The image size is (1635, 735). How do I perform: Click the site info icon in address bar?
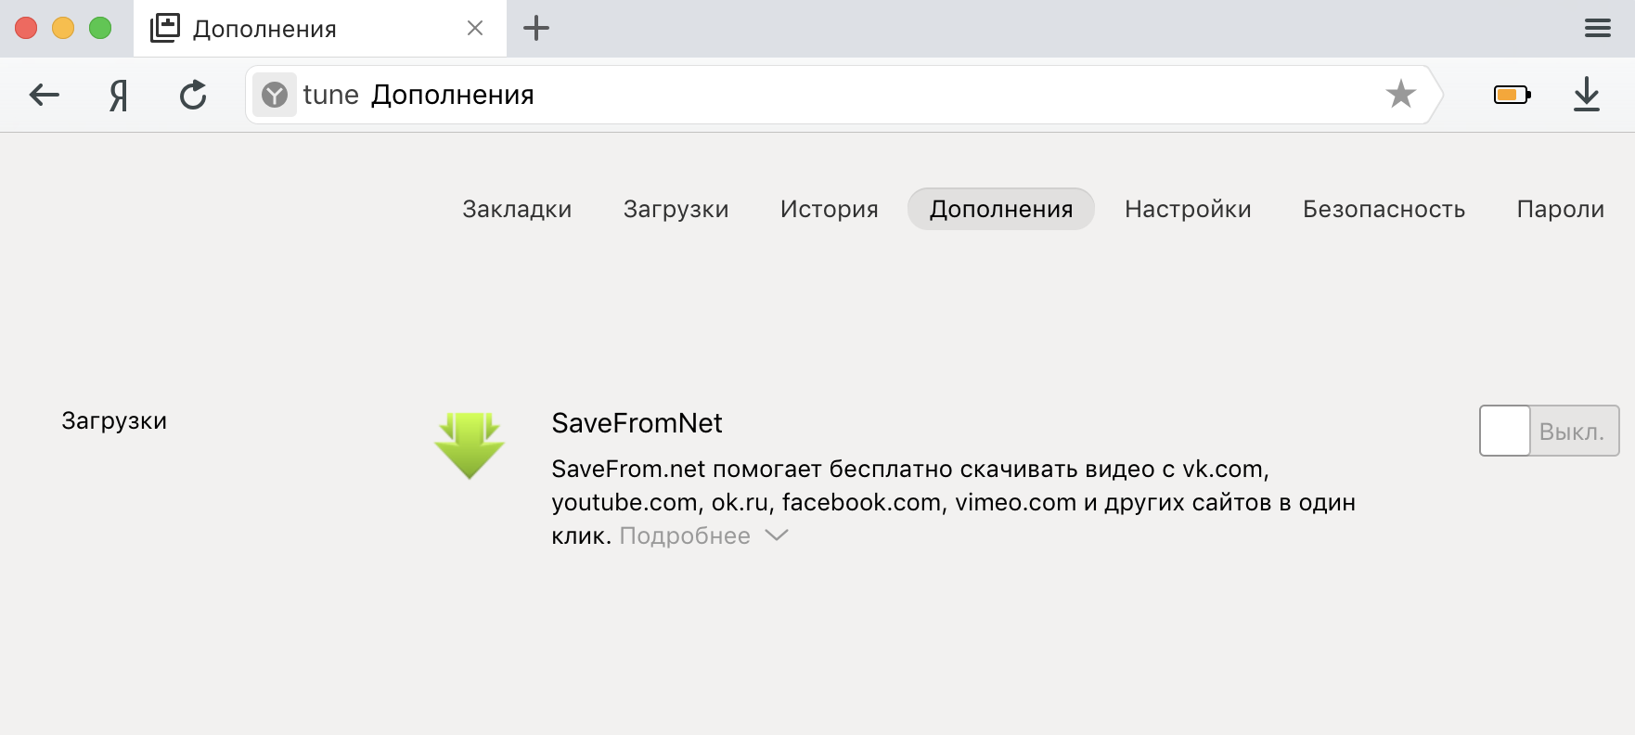(x=275, y=95)
